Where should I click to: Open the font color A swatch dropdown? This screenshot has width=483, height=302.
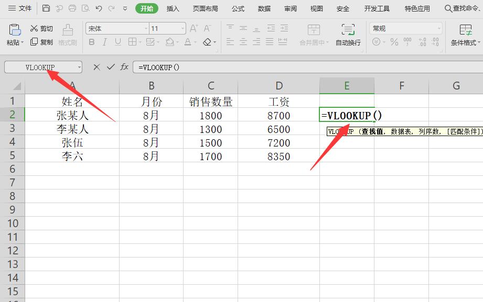pos(189,42)
